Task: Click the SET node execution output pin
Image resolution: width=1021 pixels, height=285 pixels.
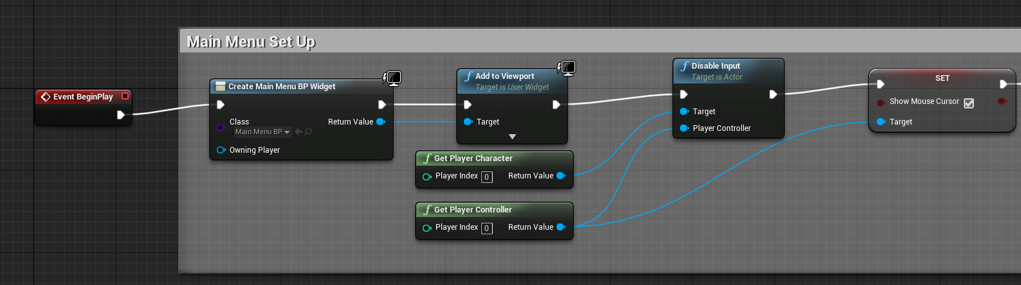Action: [1003, 84]
